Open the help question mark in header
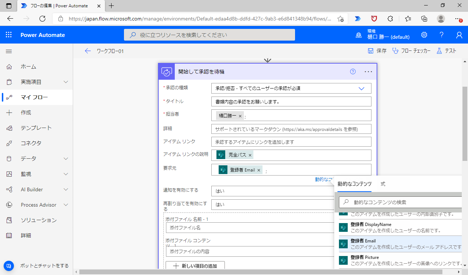The height and width of the screenshot is (275, 468). pyautogui.click(x=442, y=35)
